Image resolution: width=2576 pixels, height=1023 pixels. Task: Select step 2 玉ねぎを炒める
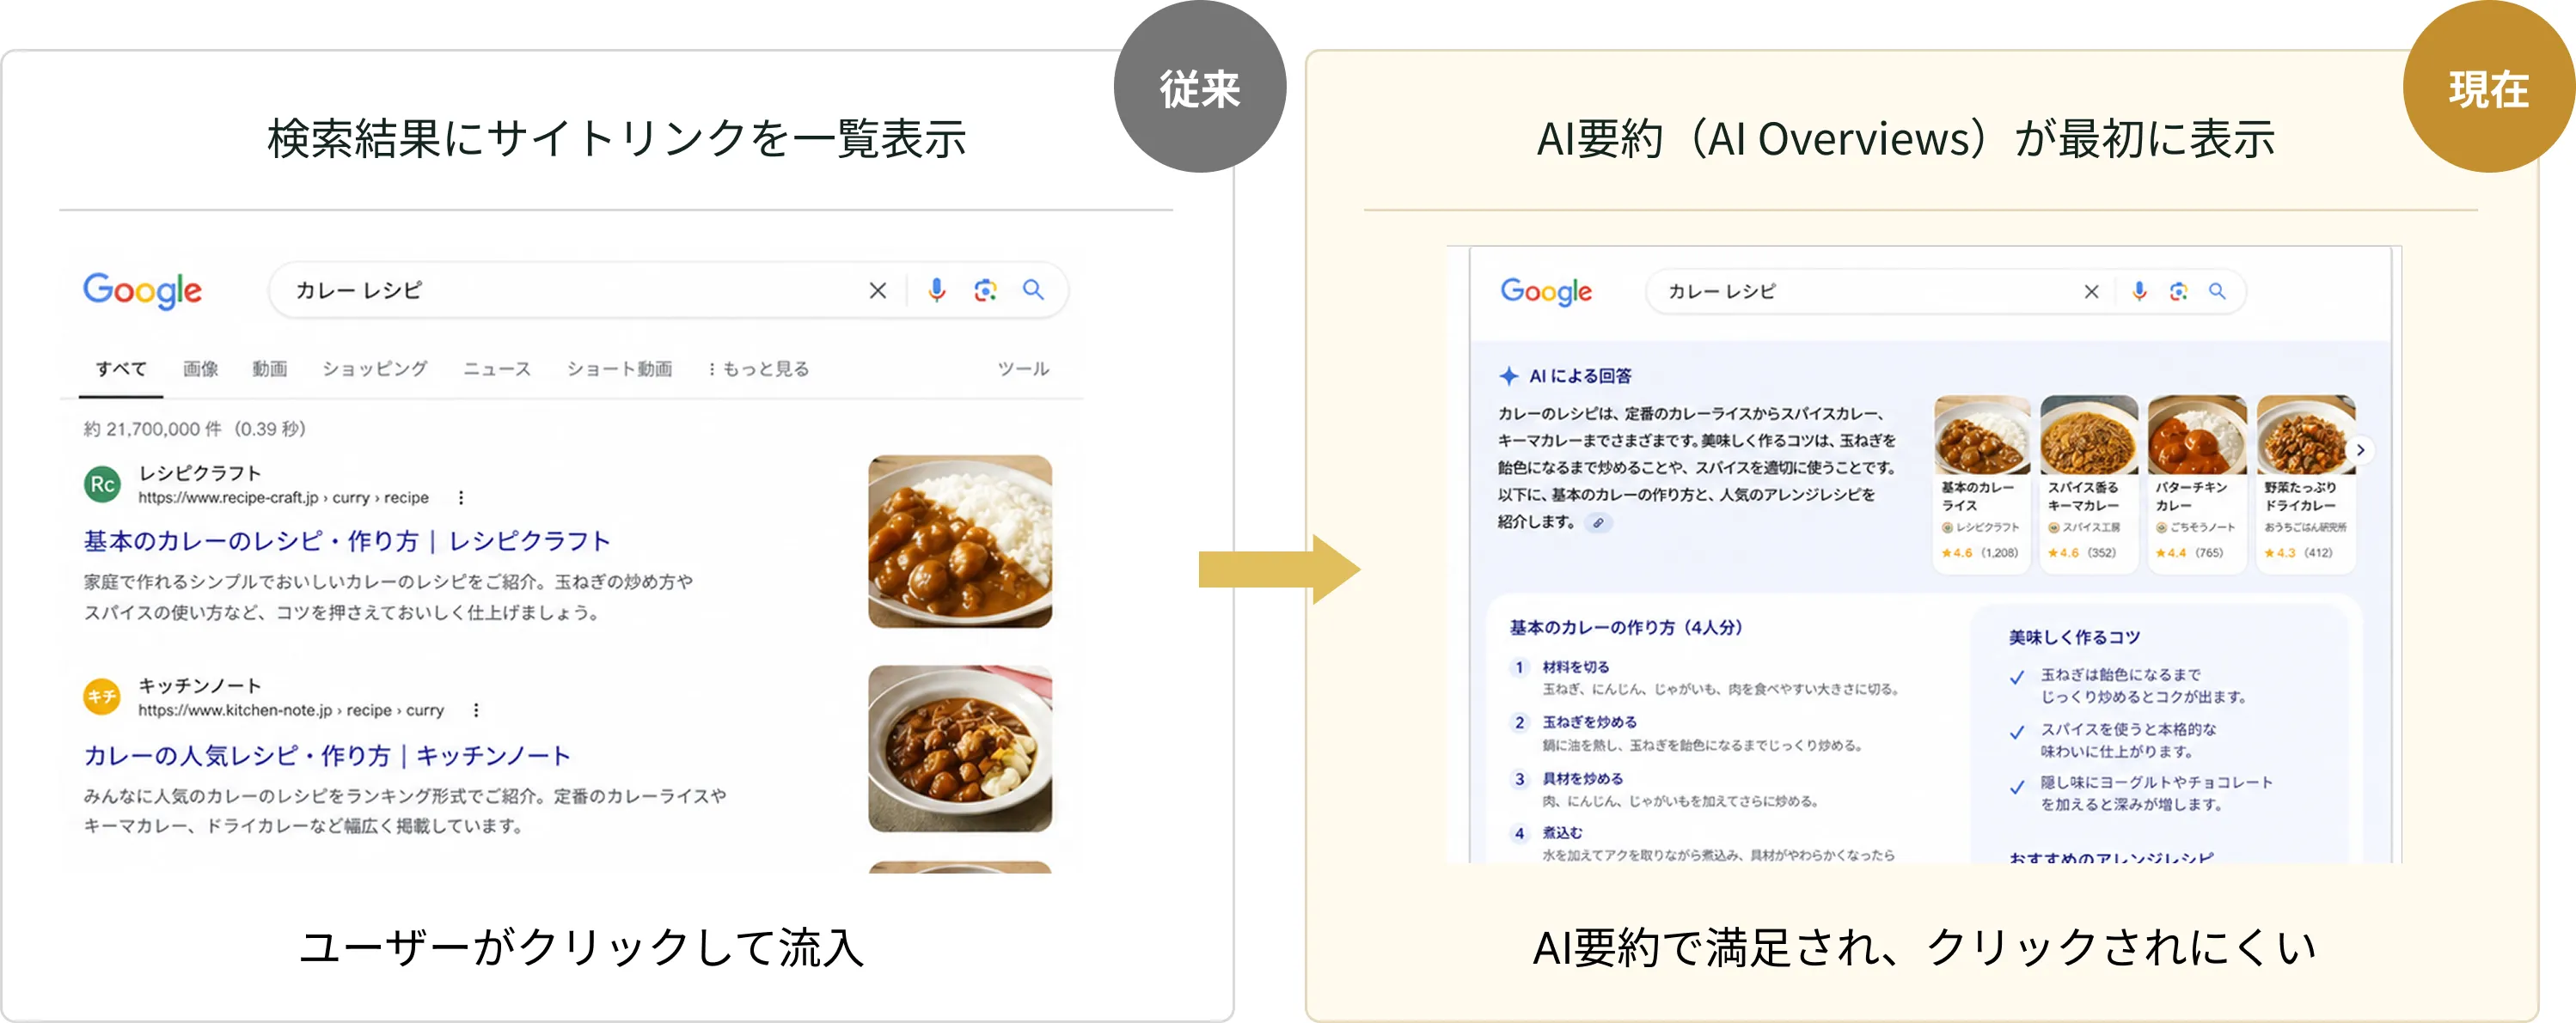point(1687,734)
